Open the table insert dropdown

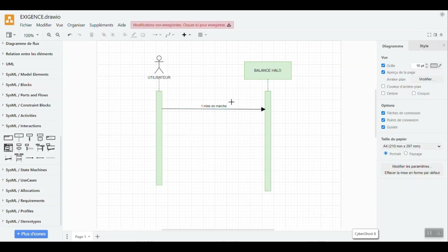tap(203, 35)
